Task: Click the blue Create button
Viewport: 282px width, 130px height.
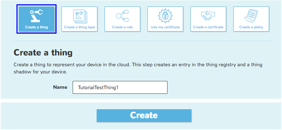Action: (144, 116)
